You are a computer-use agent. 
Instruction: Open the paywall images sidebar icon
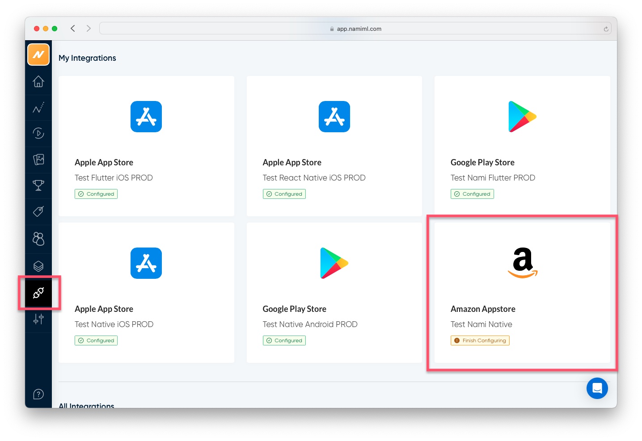(38, 160)
